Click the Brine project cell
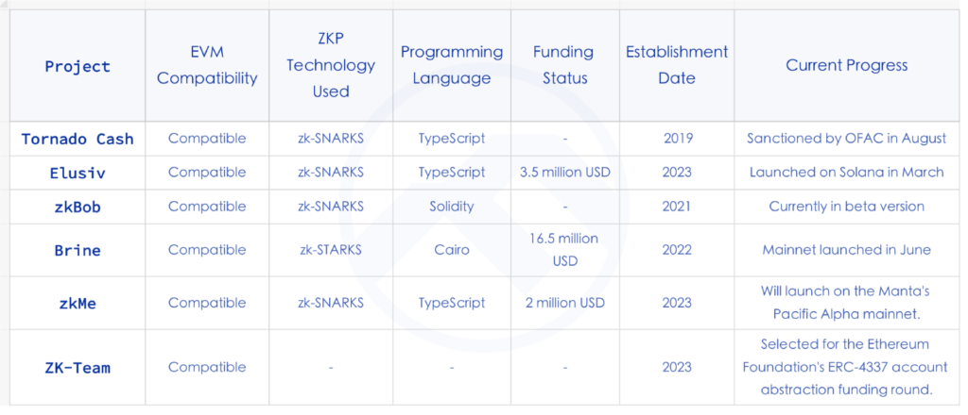Image resolution: width=968 pixels, height=415 pixels. [78, 250]
